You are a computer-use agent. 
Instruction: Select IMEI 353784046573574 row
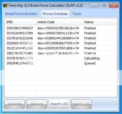click(61, 58)
